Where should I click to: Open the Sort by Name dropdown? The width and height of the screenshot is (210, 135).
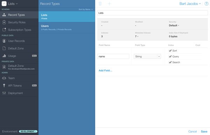86,9
